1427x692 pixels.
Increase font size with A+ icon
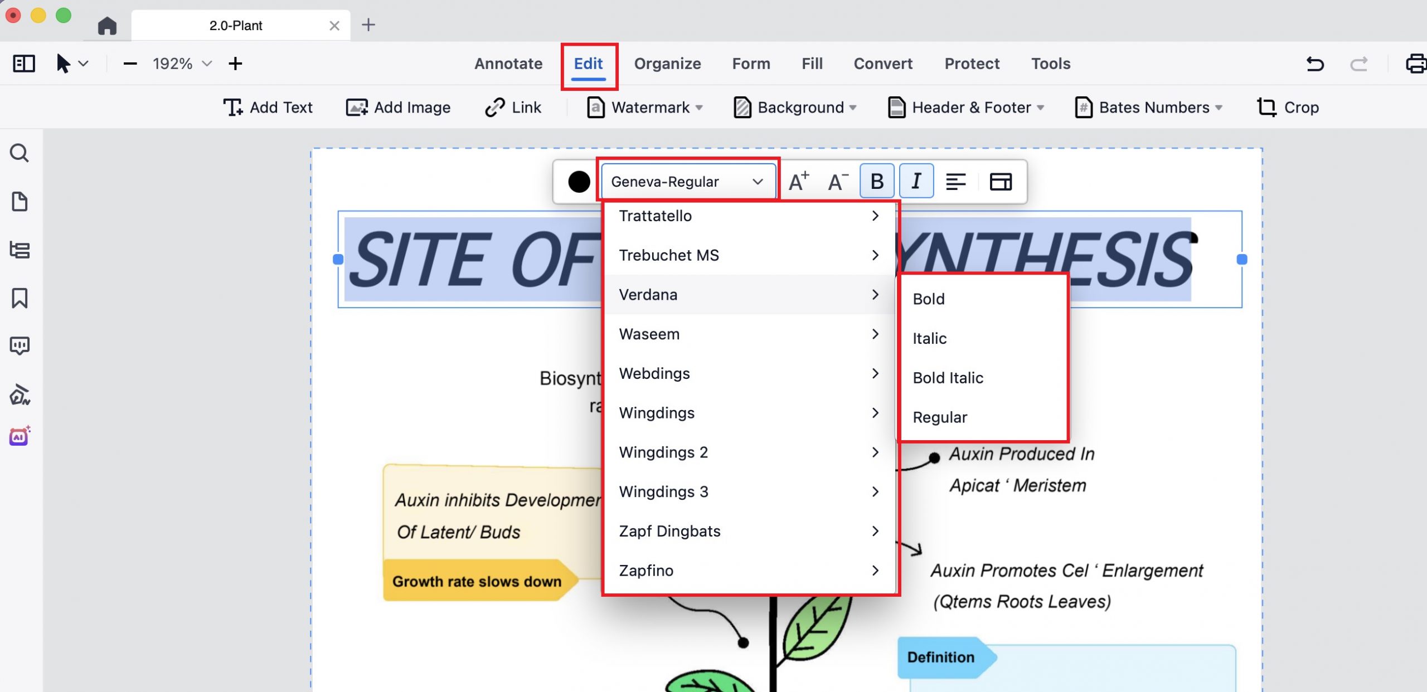799,181
